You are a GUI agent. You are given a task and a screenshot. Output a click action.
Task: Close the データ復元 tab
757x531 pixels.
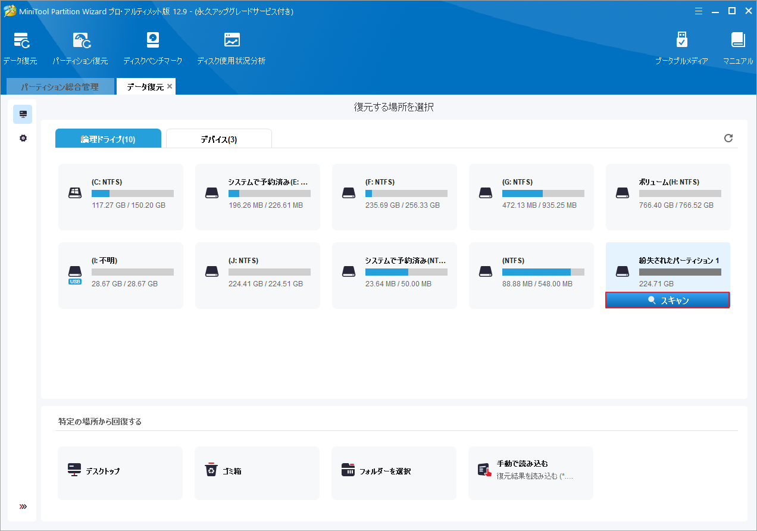tap(170, 86)
